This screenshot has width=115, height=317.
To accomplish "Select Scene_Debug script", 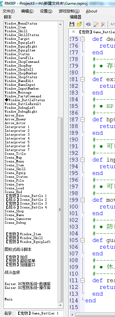I will click(15, 223).
